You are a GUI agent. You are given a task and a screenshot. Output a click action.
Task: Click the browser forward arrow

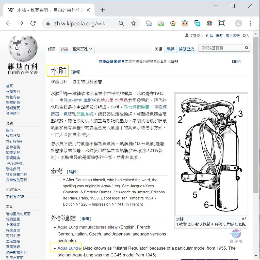click(21, 23)
